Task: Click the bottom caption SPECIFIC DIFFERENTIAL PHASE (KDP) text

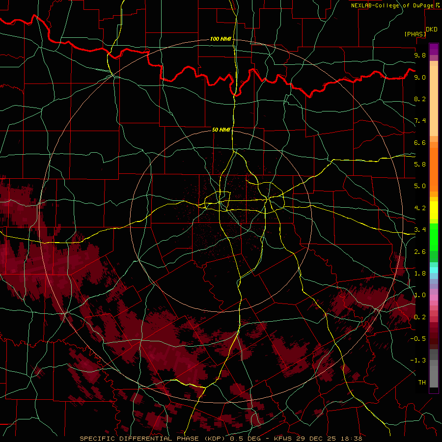Action: 153,439
